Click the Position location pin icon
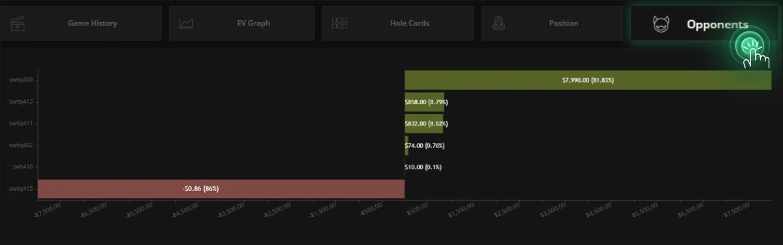 (499, 24)
